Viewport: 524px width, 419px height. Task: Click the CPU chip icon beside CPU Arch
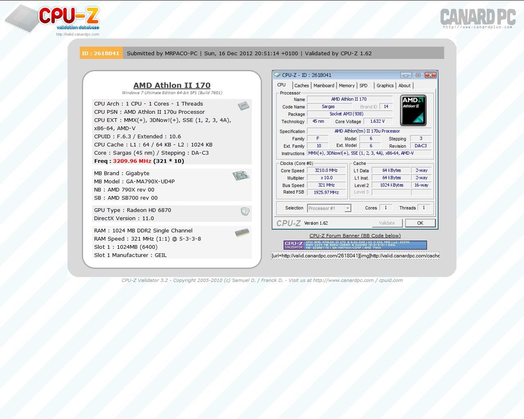tap(244, 106)
